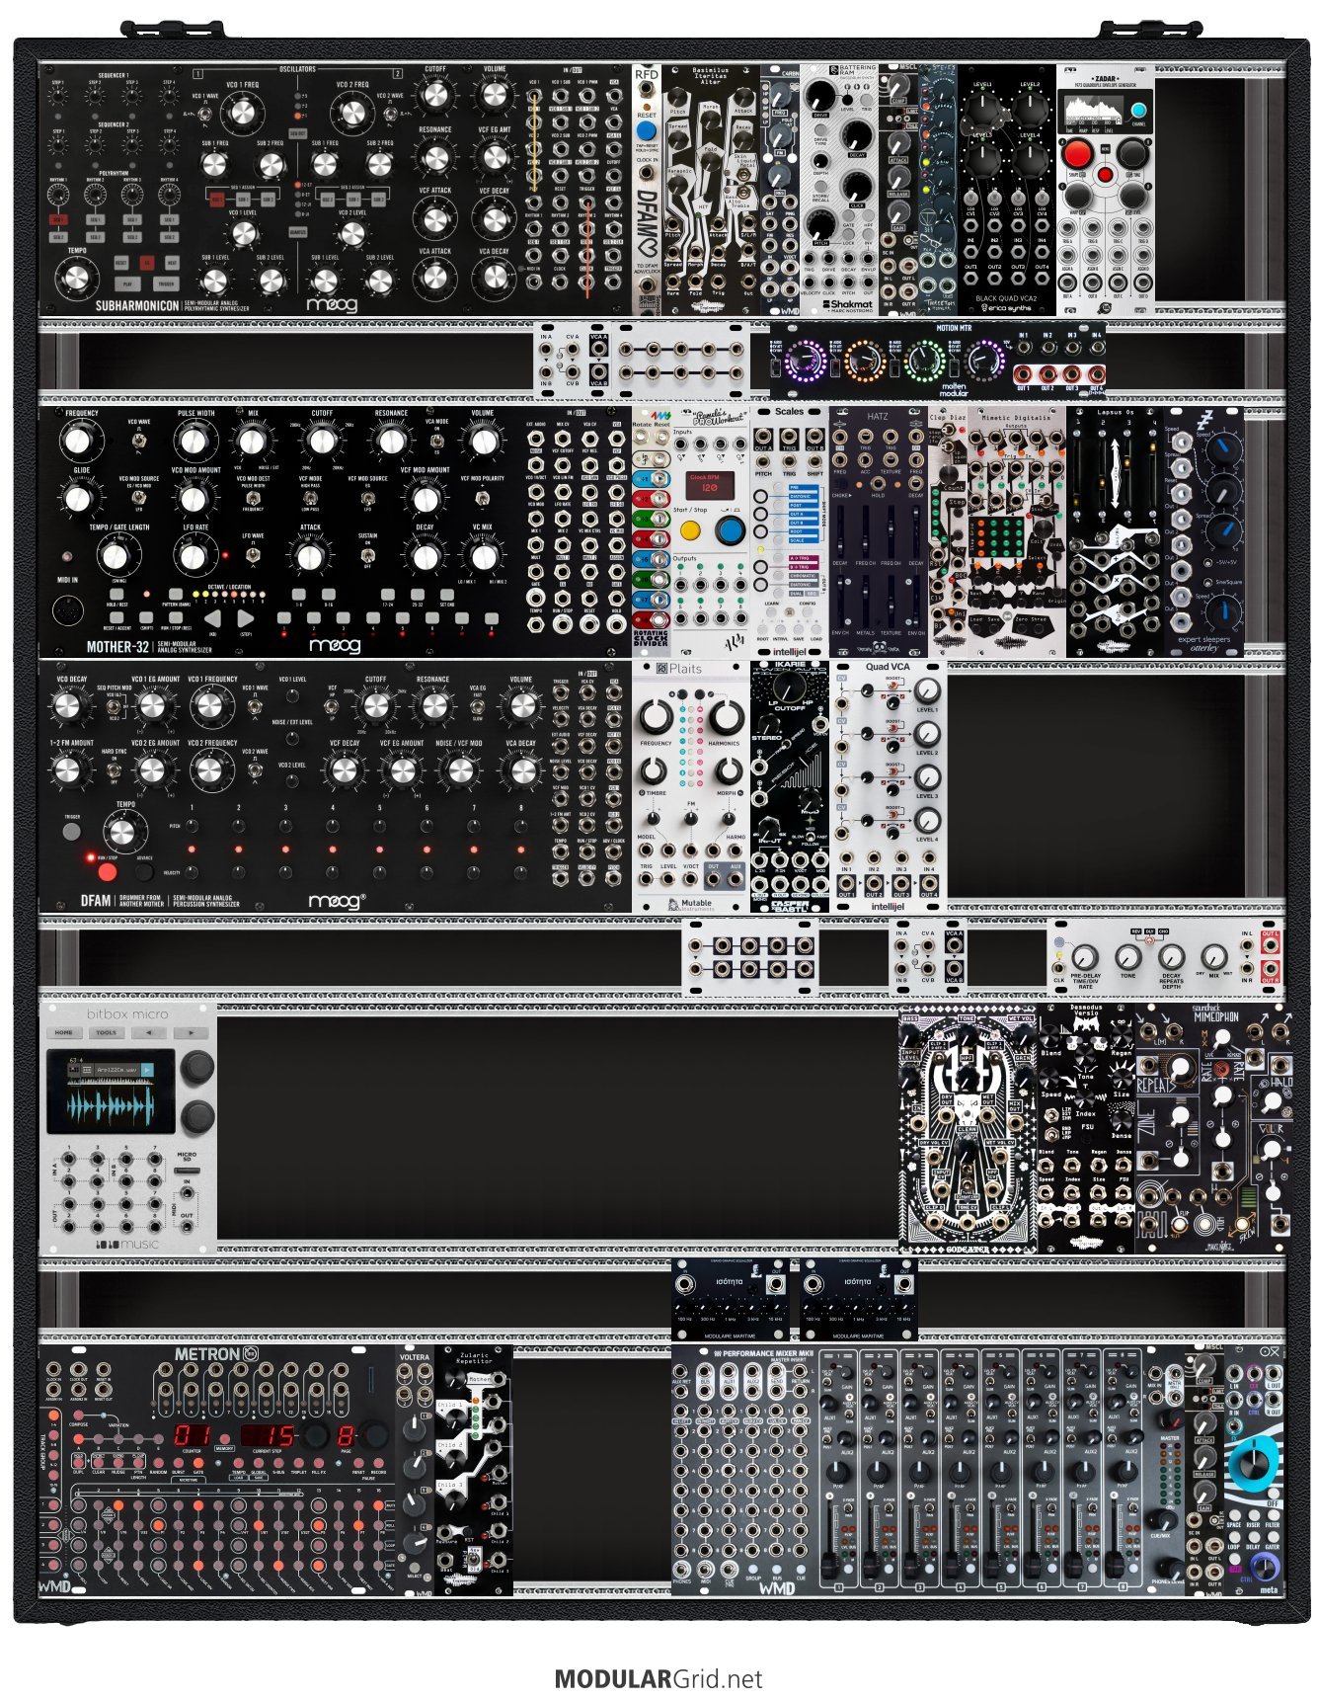Click the Mother-32 FREQUENCY knob
Screen dimensions: 1318x1700
point(81,442)
